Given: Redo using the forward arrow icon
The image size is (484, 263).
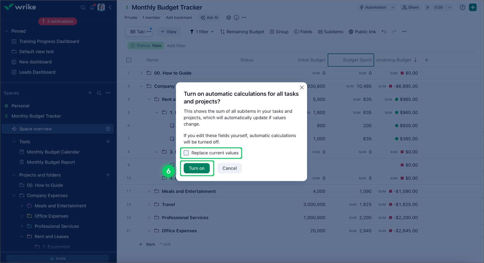Looking at the screenshot, I should tap(394, 31).
